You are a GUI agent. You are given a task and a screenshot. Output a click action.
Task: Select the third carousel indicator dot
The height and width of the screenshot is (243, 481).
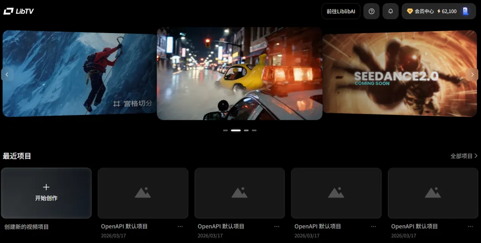[246, 130]
